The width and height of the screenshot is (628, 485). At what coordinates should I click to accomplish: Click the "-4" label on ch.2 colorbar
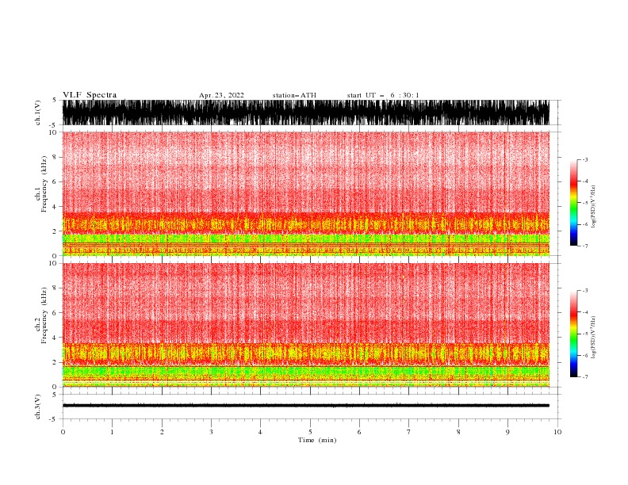(x=585, y=312)
